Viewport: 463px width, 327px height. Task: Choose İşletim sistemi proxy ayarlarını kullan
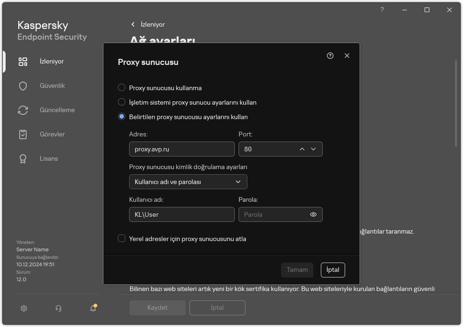122,102
